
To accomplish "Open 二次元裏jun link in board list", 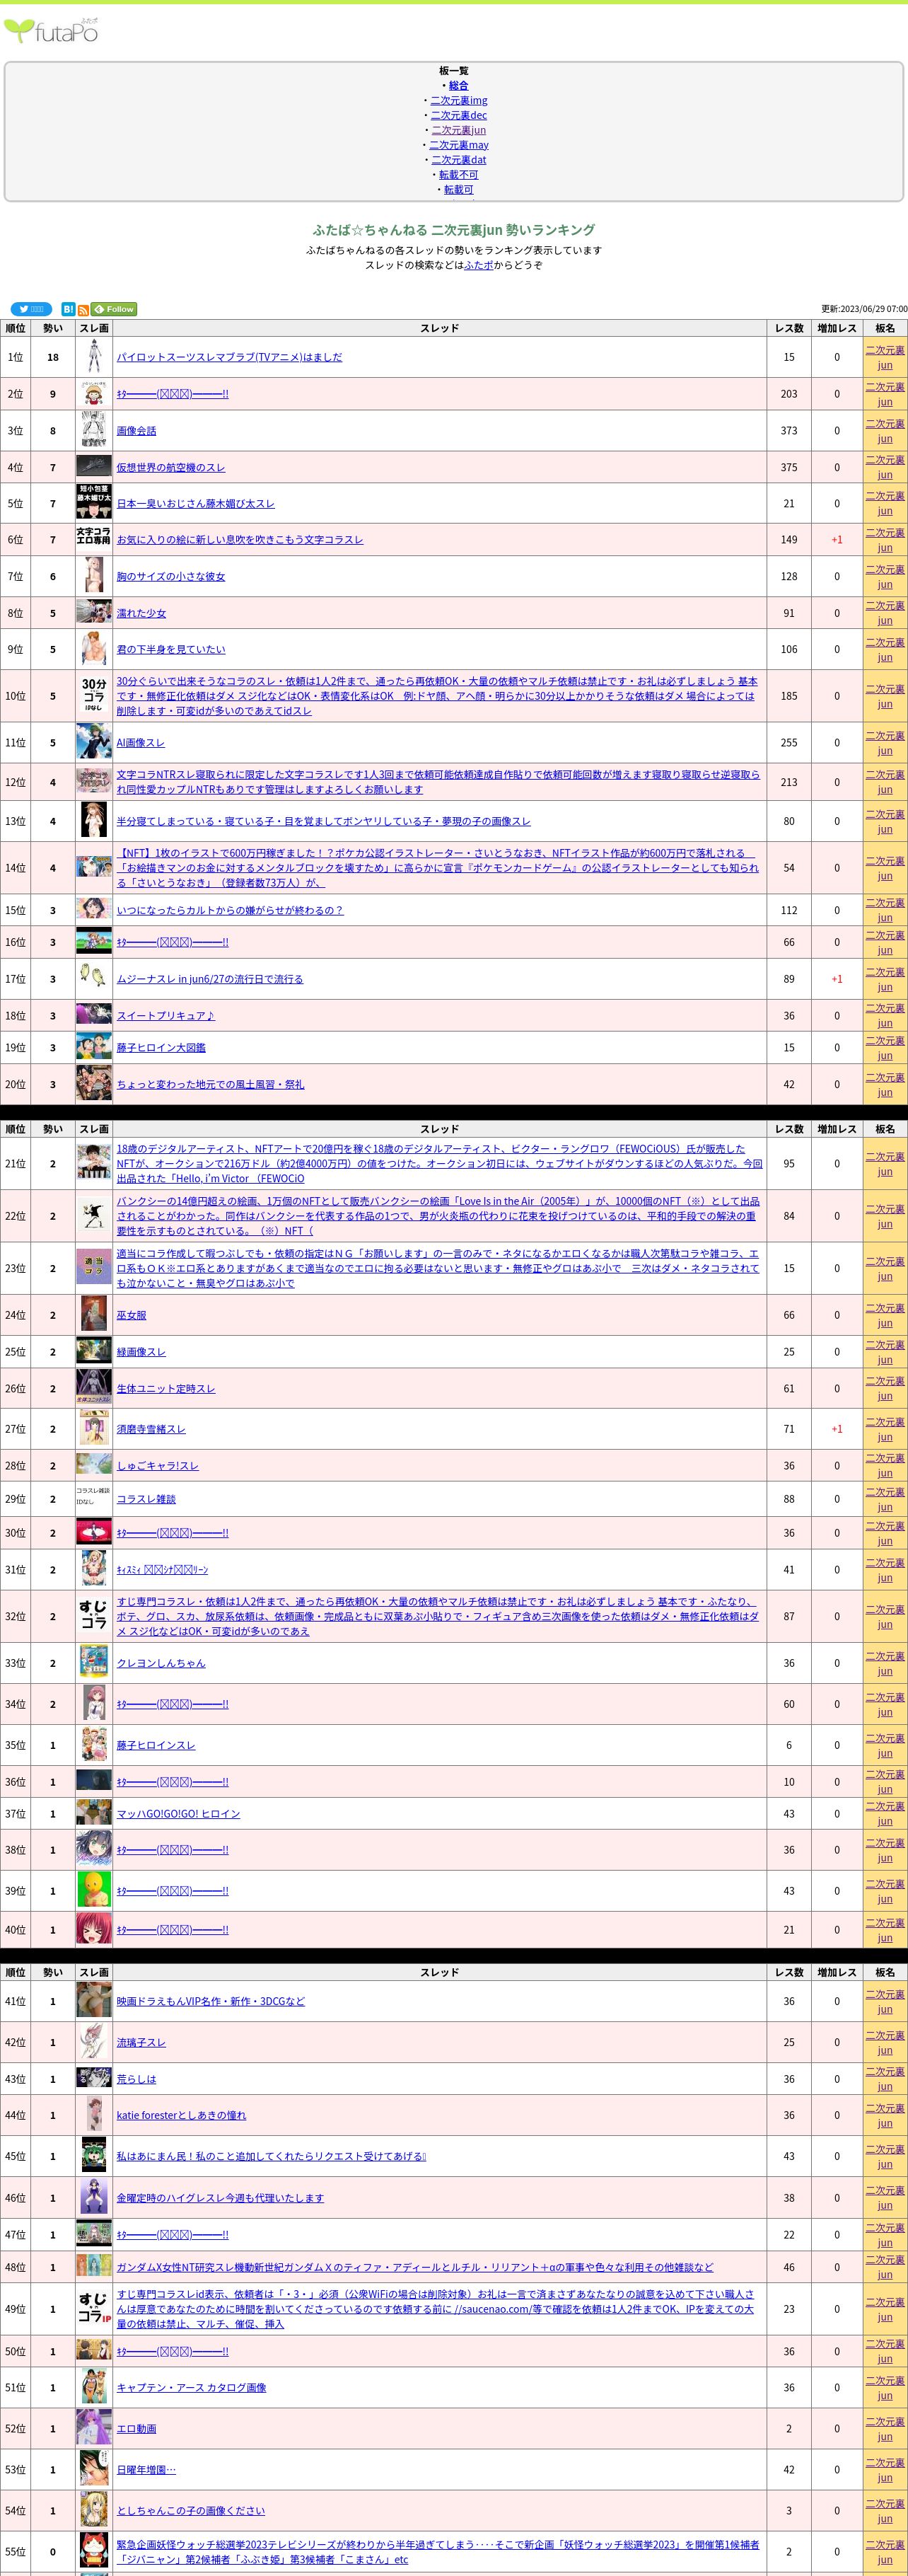I will [458, 130].
